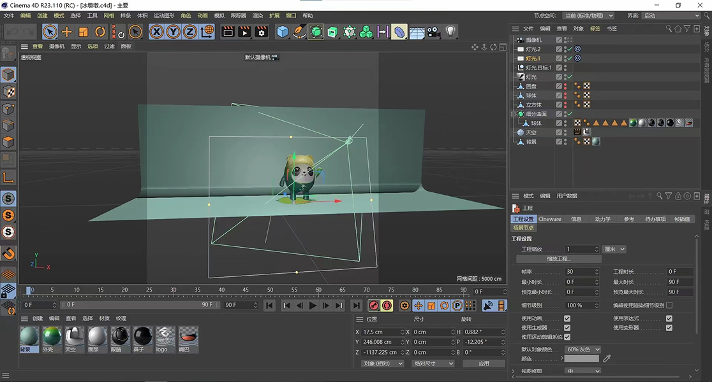The width and height of the screenshot is (712, 382).
Task: Toggle the Snap magnet icon
Action: [x=9, y=253]
